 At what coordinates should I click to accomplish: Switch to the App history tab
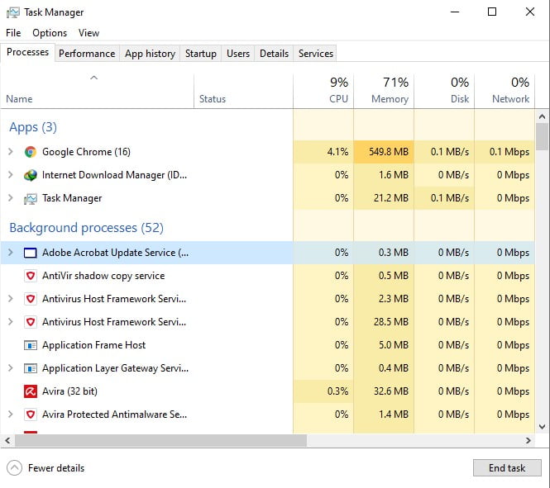tap(150, 54)
